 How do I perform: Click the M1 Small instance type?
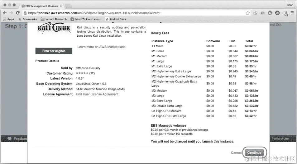(158, 51)
